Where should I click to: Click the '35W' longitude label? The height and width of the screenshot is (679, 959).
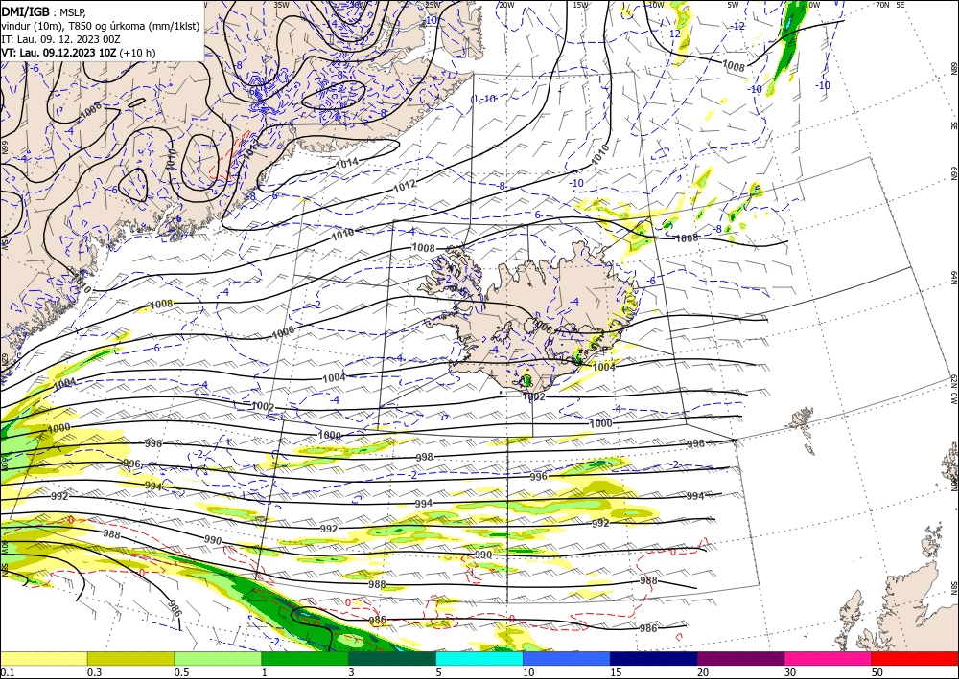pyautogui.click(x=281, y=5)
